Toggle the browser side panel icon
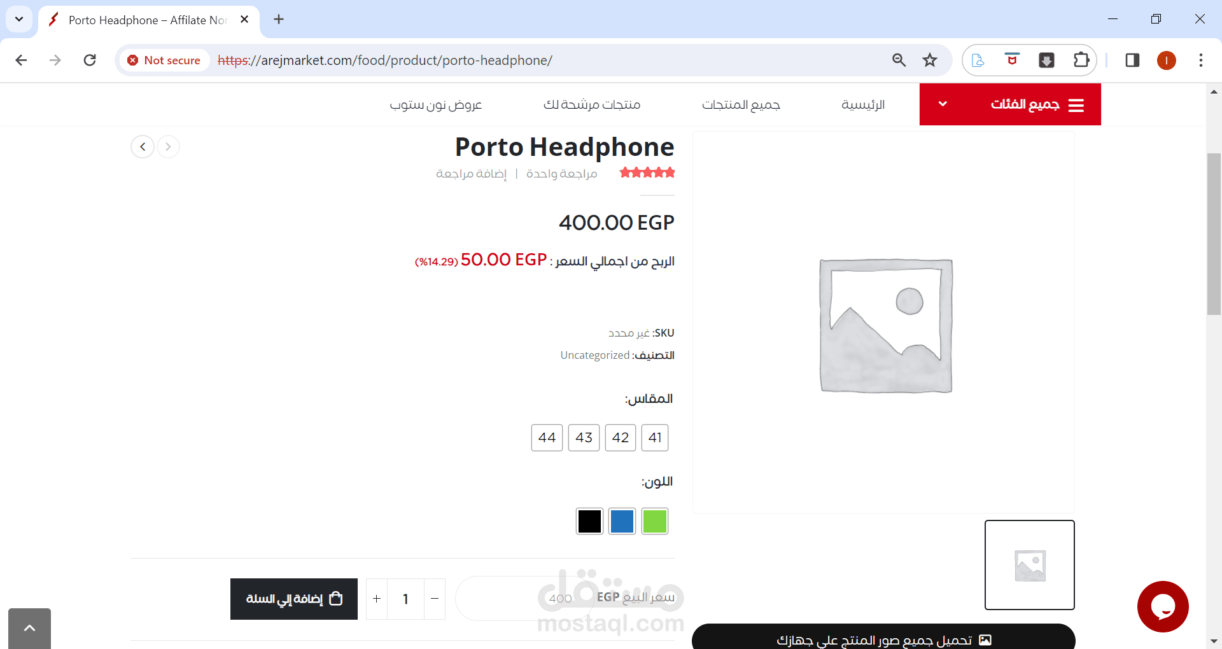This screenshot has height=649, width=1222. pyautogui.click(x=1132, y=60)
